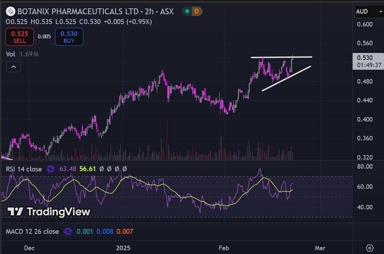Click the low value L0.525 in header

tap(66, 22)
